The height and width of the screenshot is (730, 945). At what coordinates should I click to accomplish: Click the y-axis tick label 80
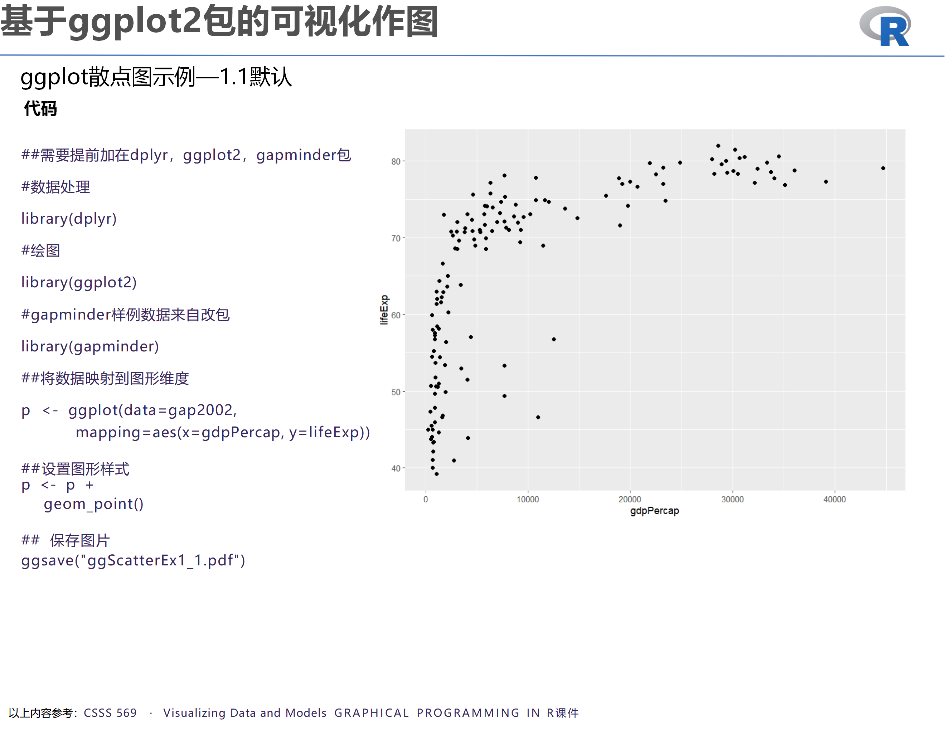(396, 161)
